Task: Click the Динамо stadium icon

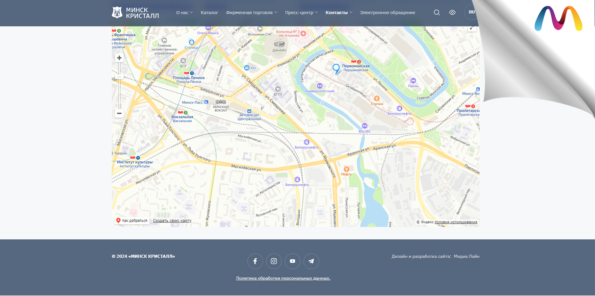Action: pyautogui.click(x=280, y=43)
